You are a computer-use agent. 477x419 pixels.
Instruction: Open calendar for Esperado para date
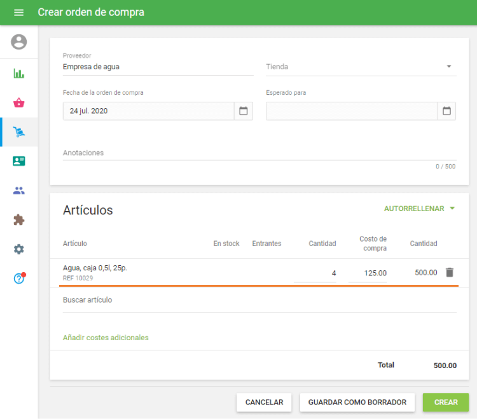[446, 111]
